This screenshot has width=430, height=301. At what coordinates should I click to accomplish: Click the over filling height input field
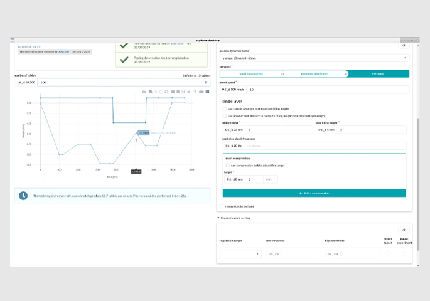point(372,130)
